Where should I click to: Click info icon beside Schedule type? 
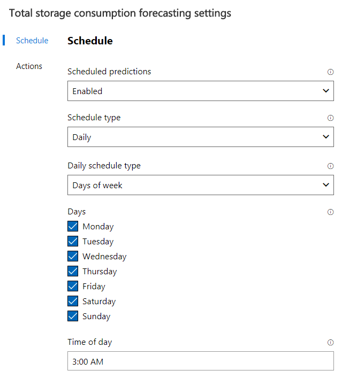coord(330,118)
